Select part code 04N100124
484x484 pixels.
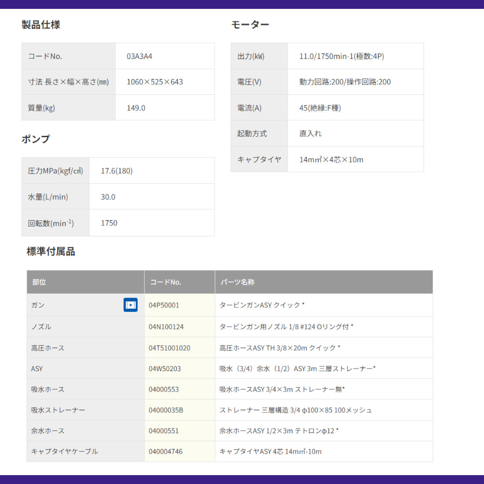pyautogui.click(x=166, y=327)
